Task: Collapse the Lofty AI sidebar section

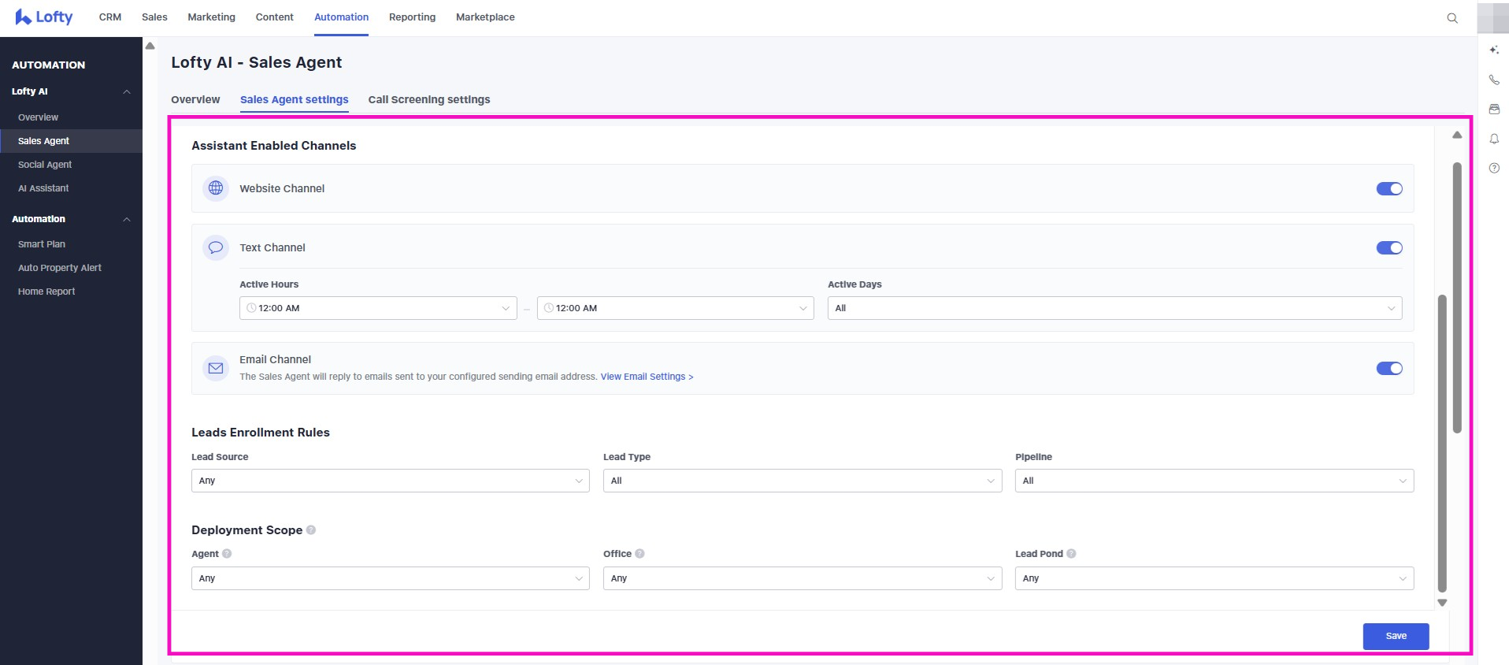Action: [126, 92]
